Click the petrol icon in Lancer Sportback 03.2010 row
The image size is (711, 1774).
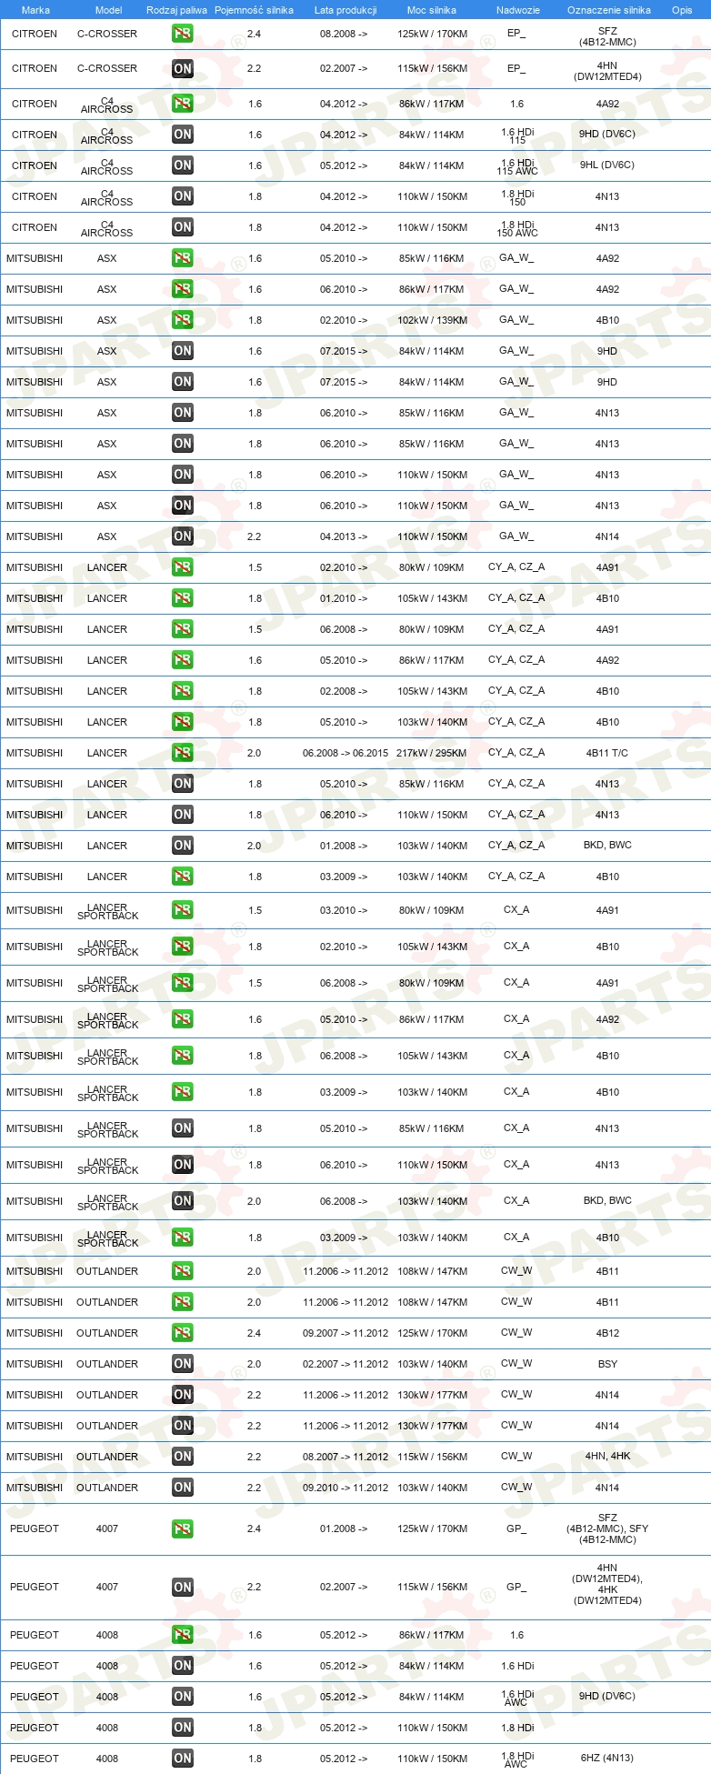(183, 910)
